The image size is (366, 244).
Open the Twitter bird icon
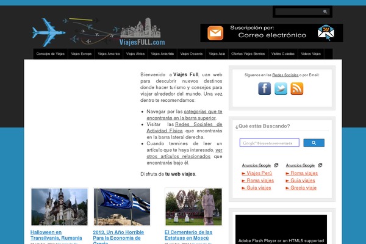pos(281,88)
